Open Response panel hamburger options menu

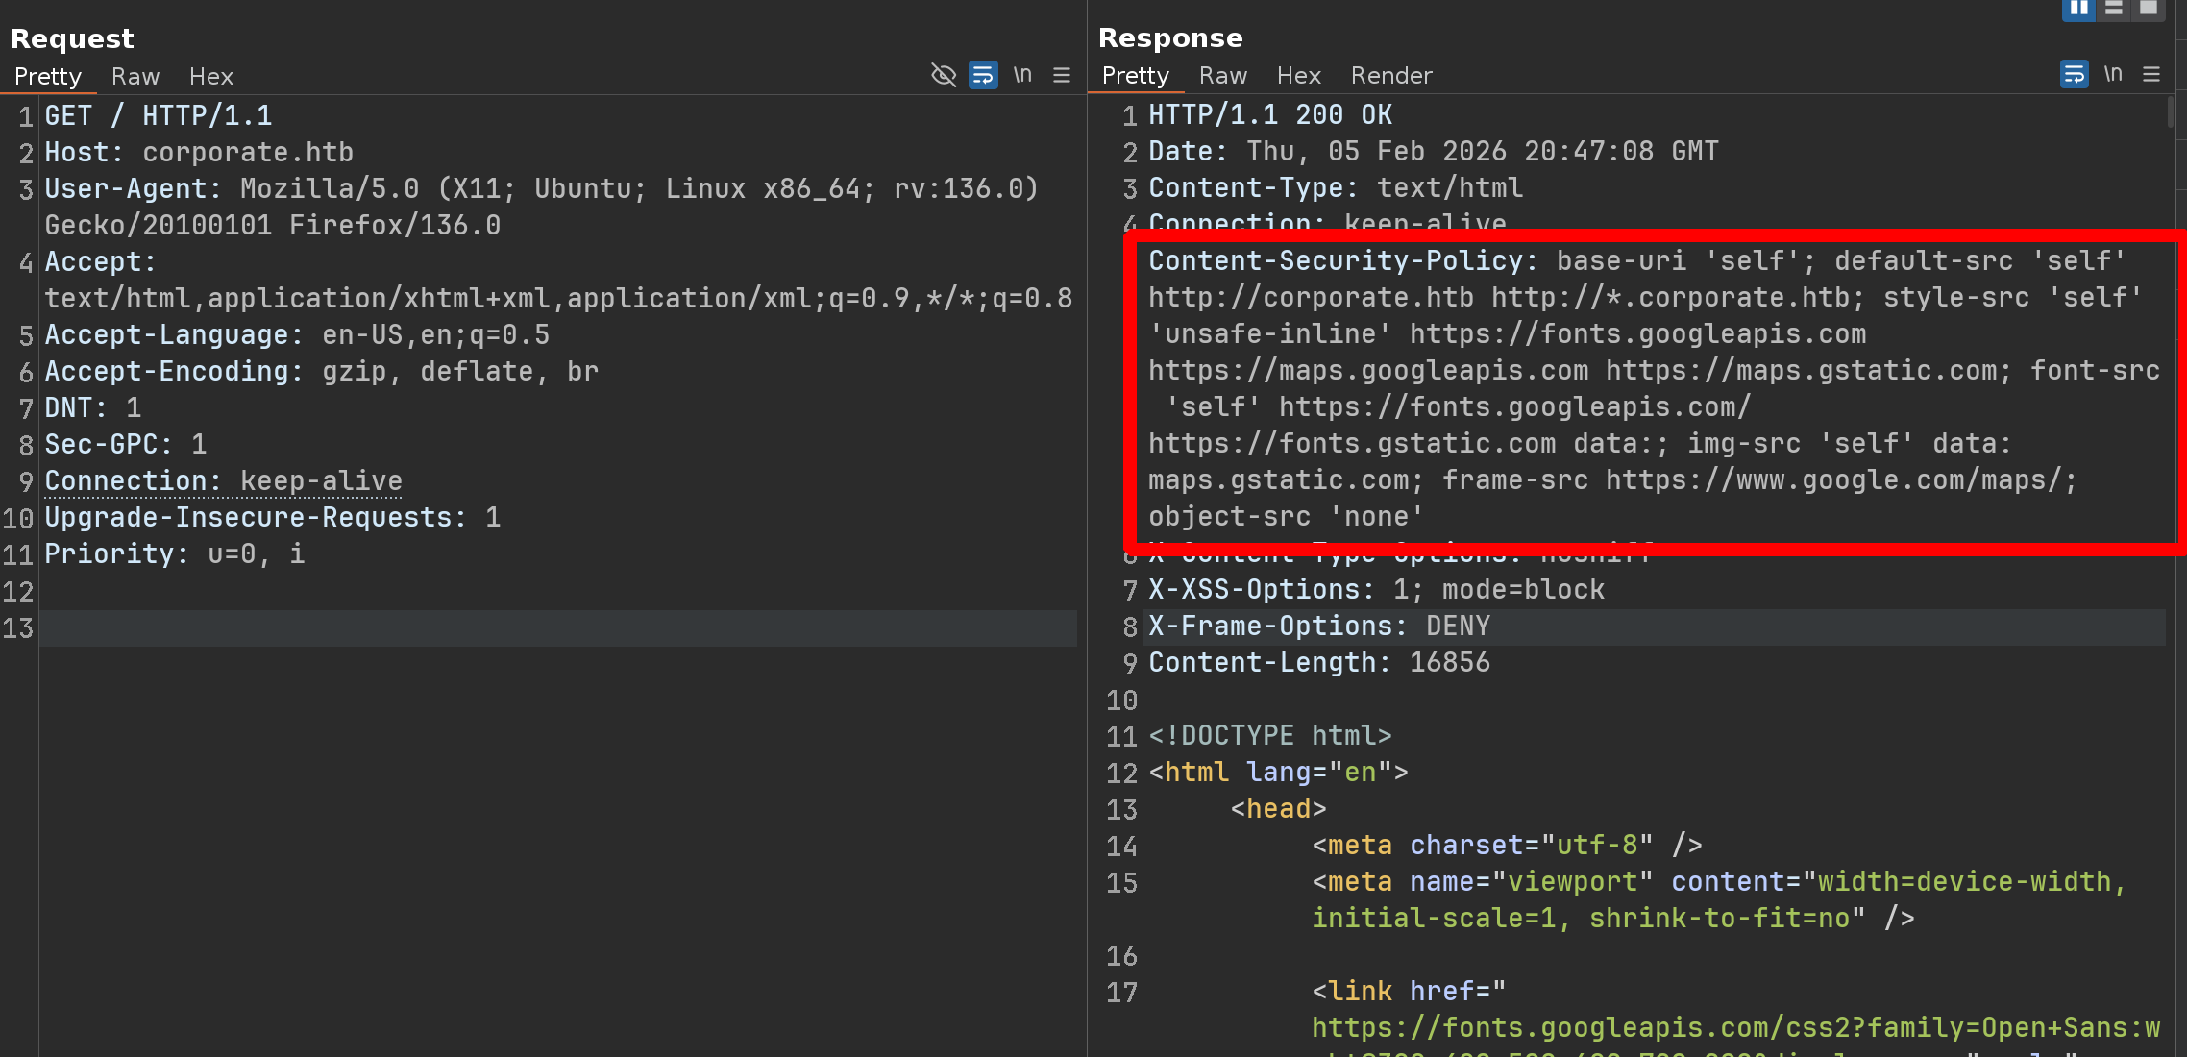coord(2151,74)
